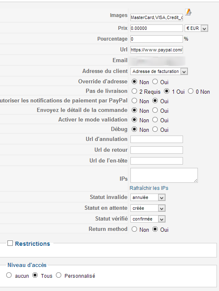Viewport: 219px width, 291px height.
Task: Open the Statut invalide dropdown
Action: click(x=148, y=197)
